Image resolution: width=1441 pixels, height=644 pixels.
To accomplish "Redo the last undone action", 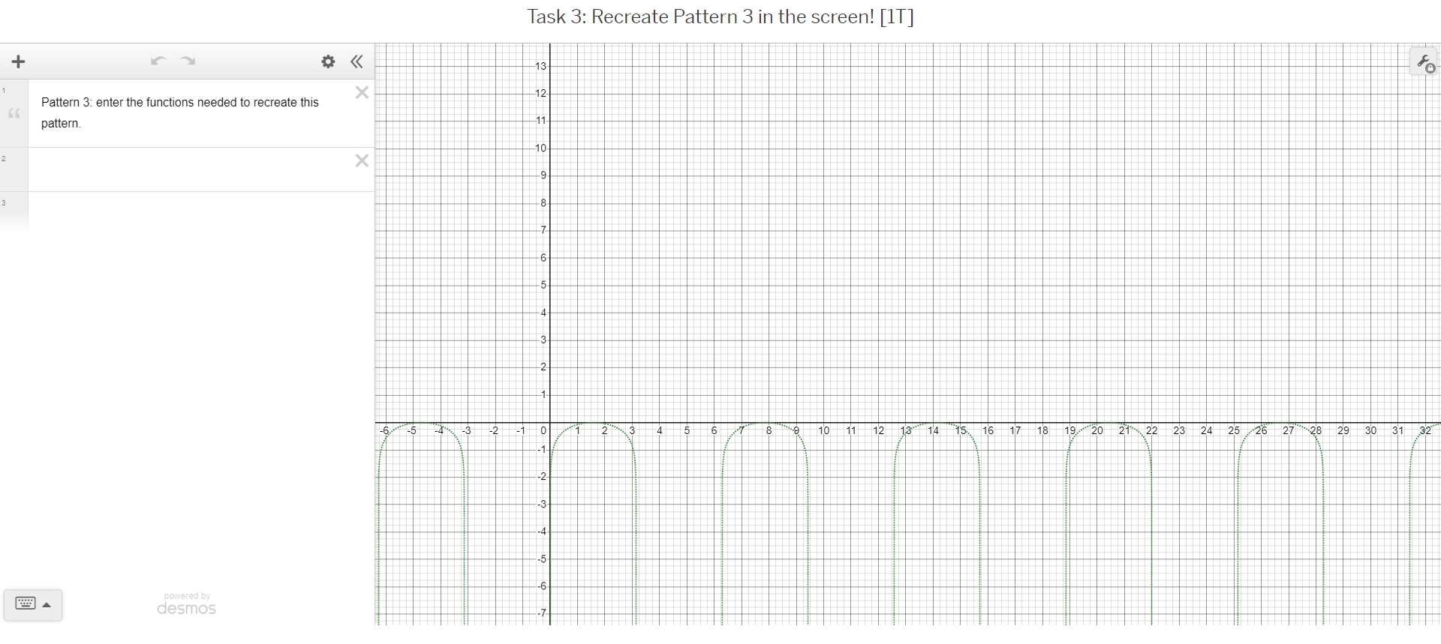I will (188, 61).
